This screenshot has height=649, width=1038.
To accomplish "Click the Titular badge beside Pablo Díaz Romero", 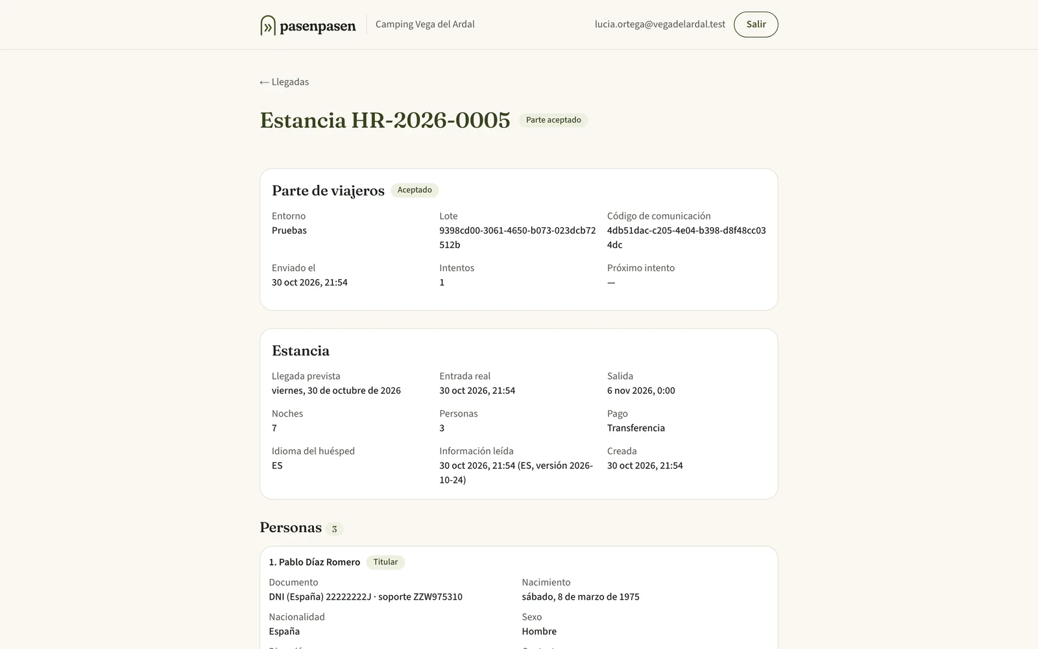I will coord(385,562).
